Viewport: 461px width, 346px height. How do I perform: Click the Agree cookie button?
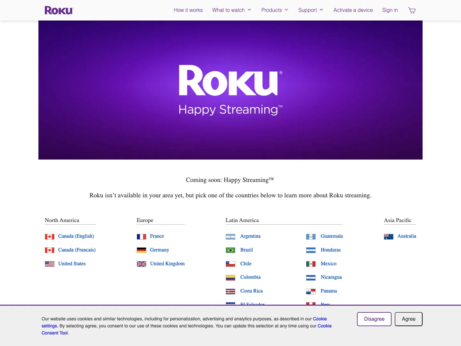408,319
